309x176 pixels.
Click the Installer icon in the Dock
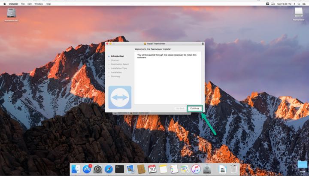pos(207,169)
